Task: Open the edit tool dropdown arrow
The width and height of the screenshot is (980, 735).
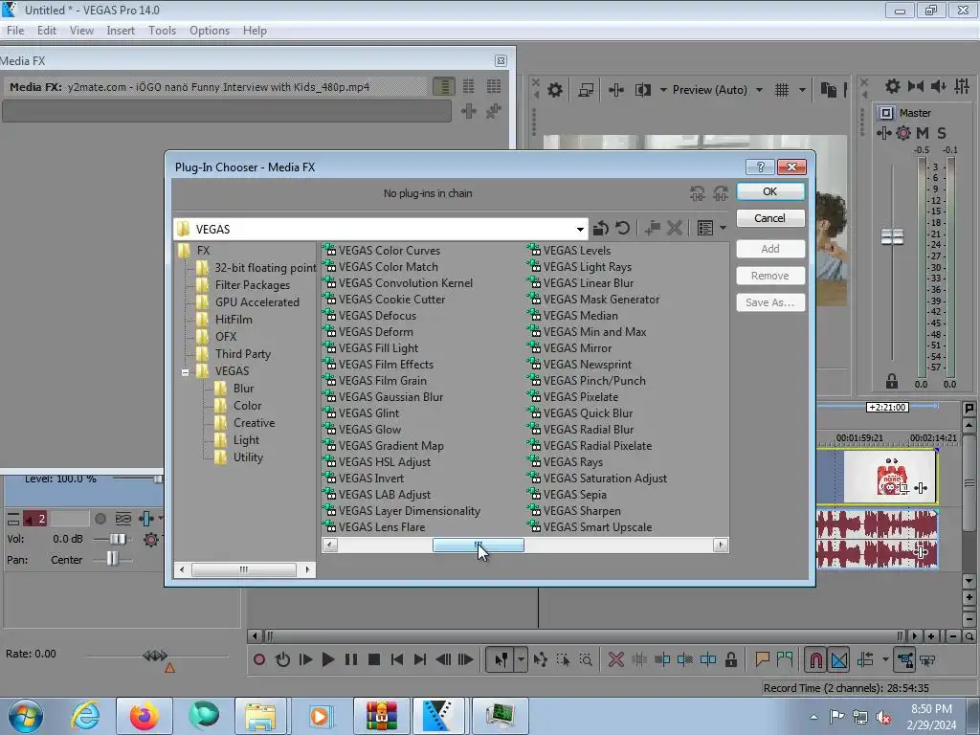Action: tap(521, 659)
